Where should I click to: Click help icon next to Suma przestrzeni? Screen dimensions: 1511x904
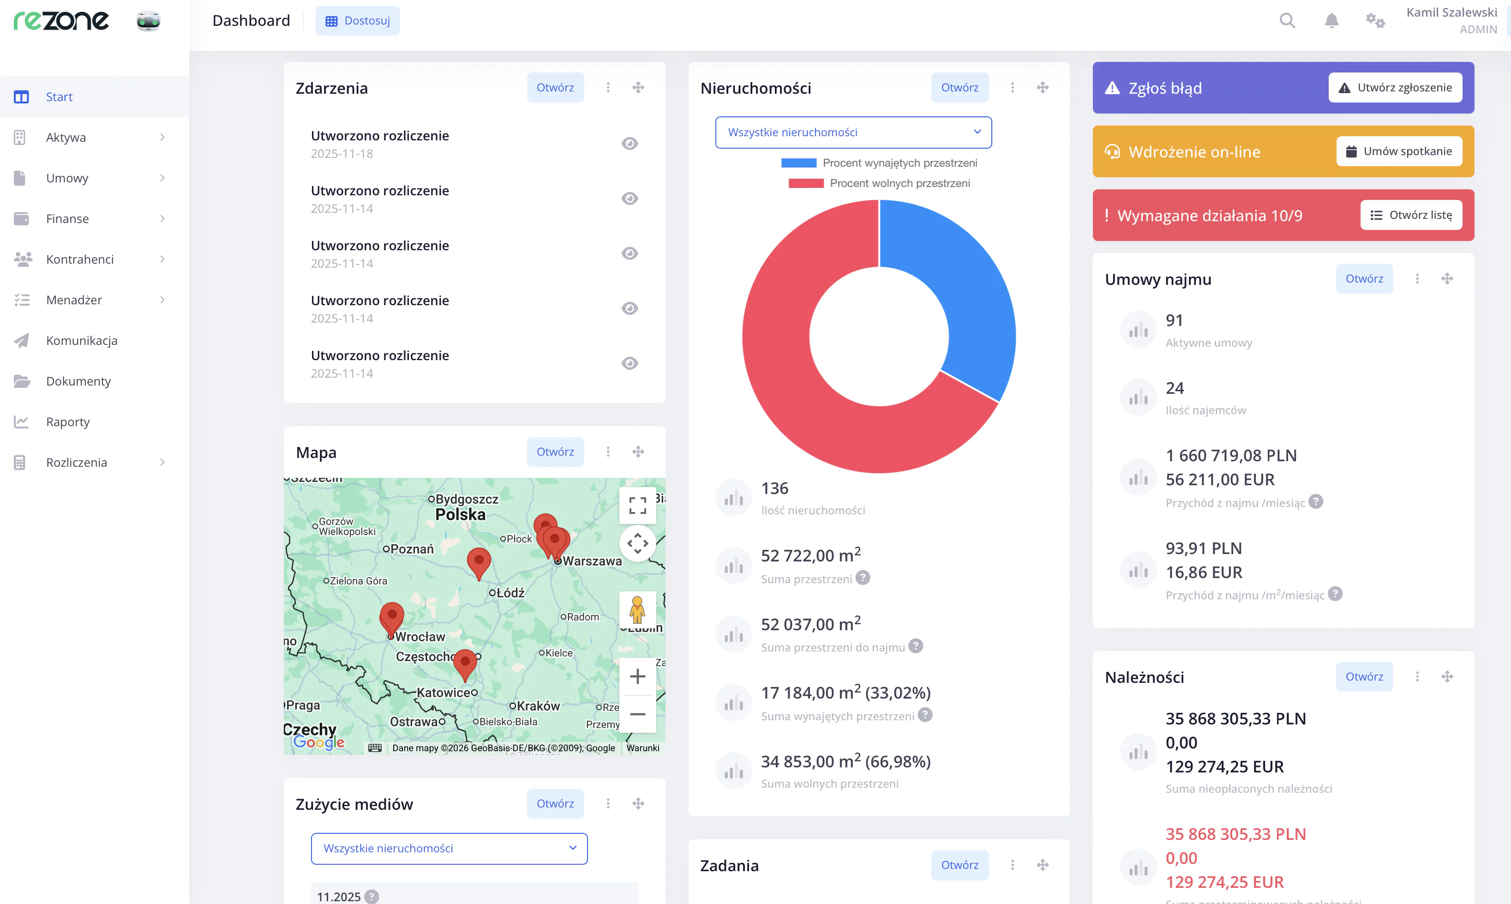coord(863,578)
